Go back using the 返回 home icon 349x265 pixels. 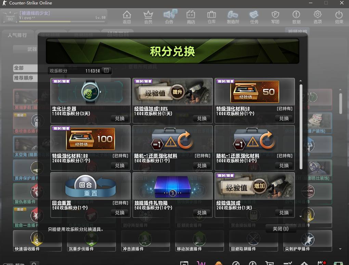point(127,17)
